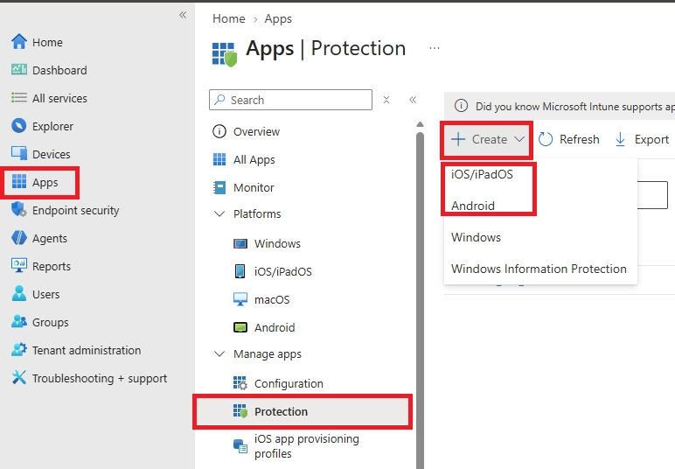Click the Overview info icon
The image size is (675, 469).
pyautogui.click(x=219, y=131)
